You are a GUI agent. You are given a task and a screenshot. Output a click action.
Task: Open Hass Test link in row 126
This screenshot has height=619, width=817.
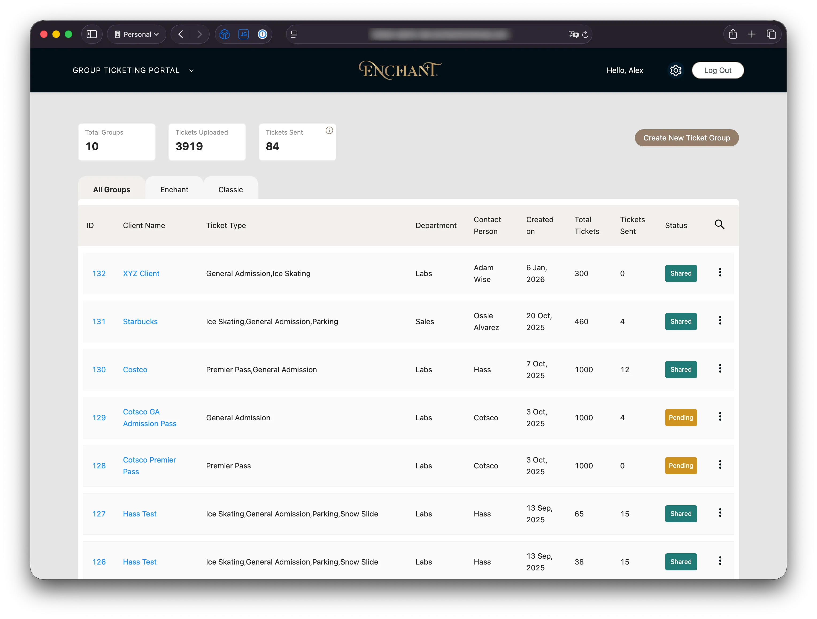click(x=140, y=562)
